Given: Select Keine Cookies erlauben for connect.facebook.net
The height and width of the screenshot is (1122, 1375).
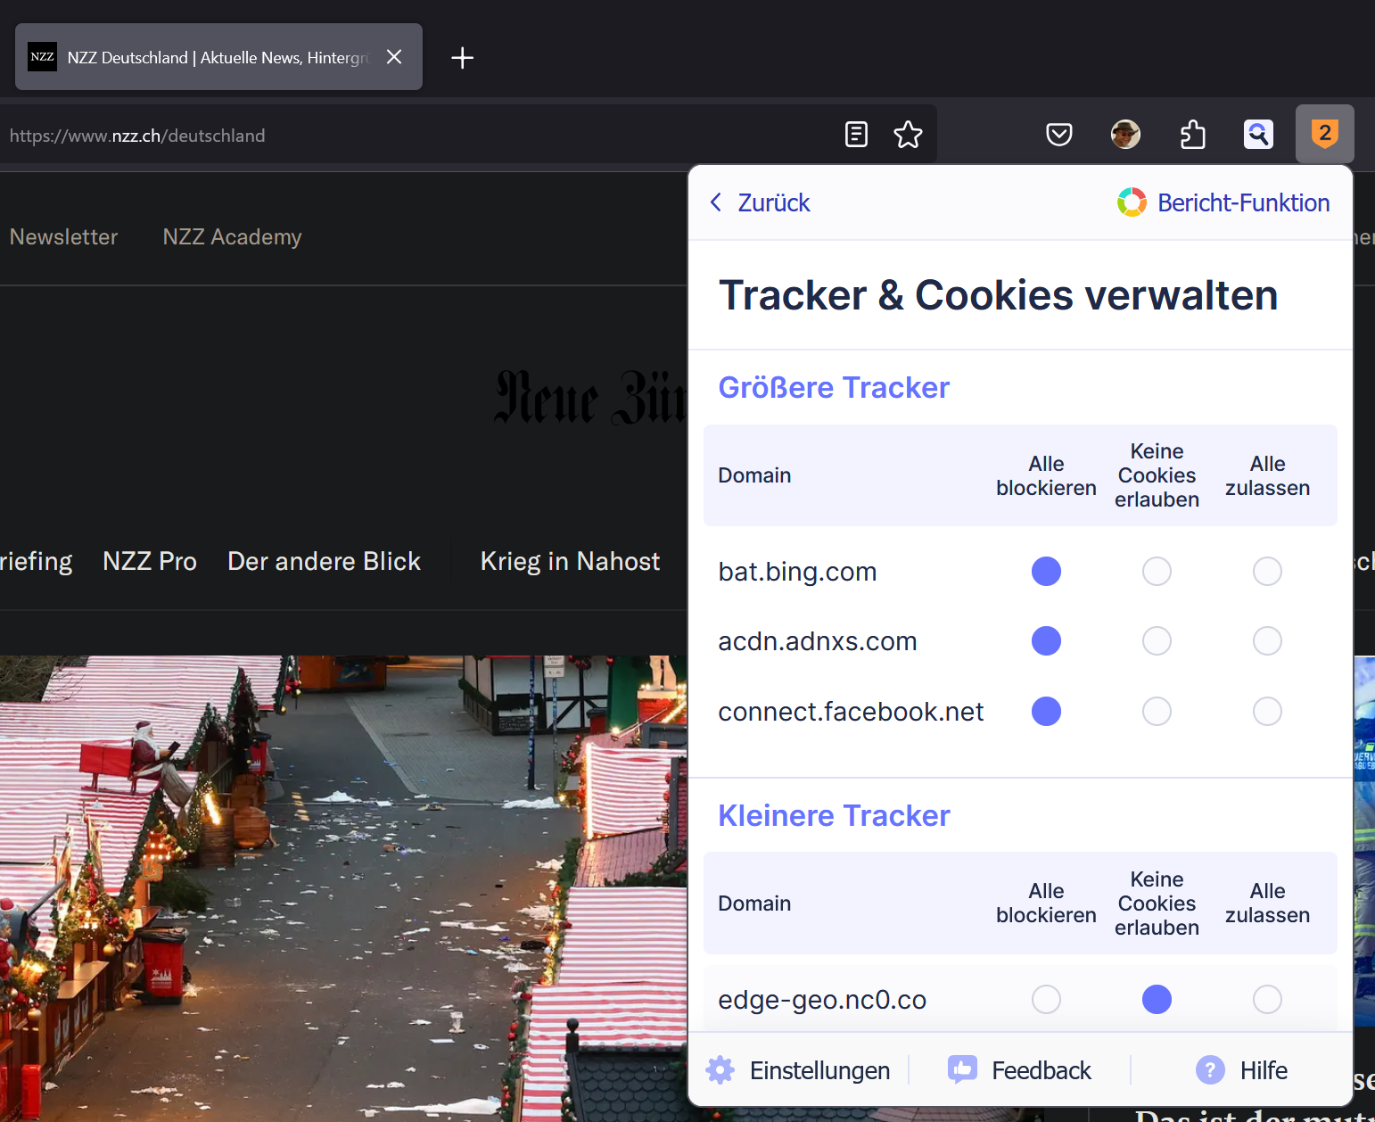Looking at the screenshot, I should coord(1157,711).
